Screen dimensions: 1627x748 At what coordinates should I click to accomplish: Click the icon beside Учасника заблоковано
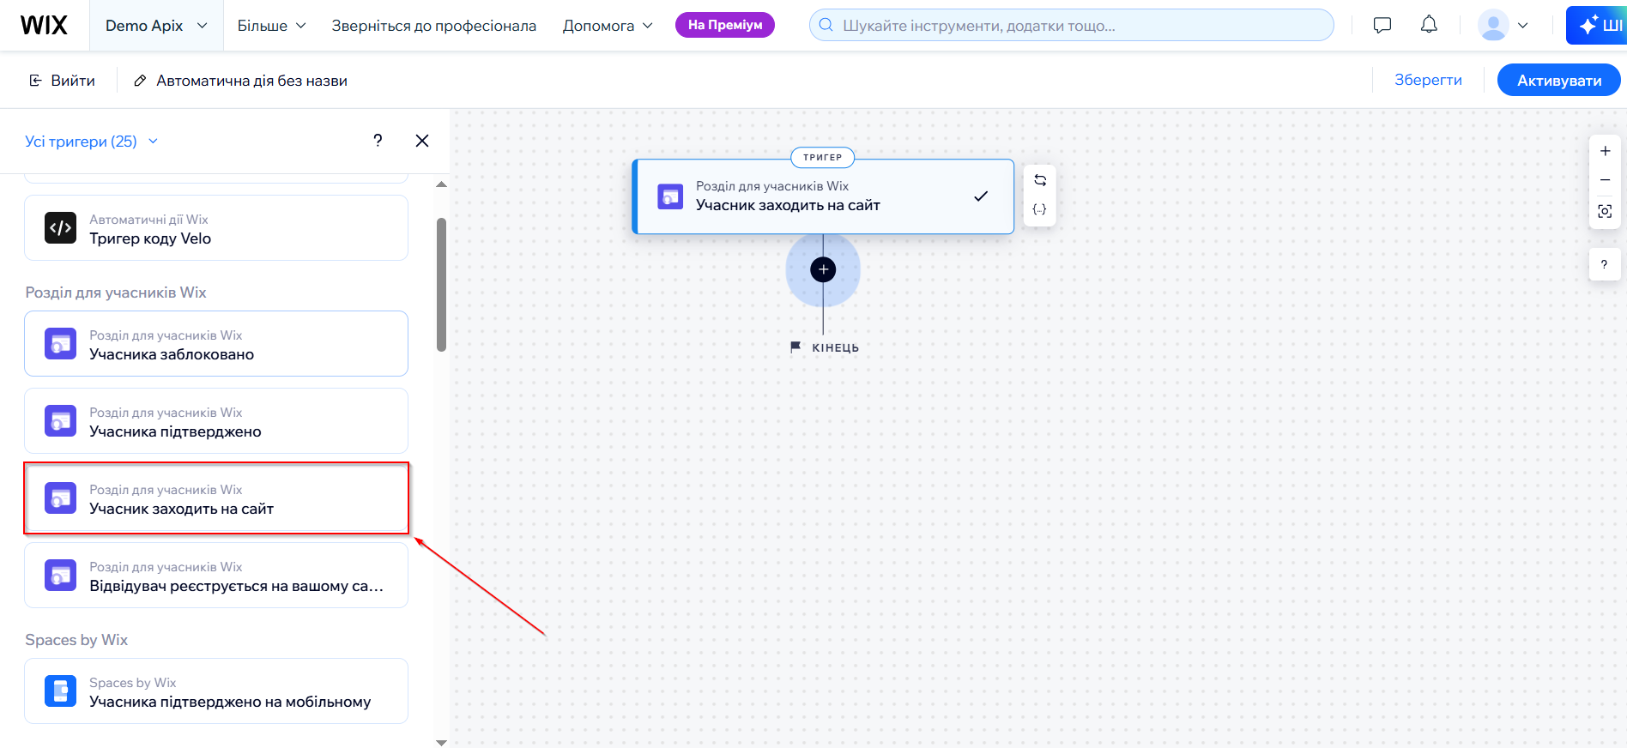60,344
